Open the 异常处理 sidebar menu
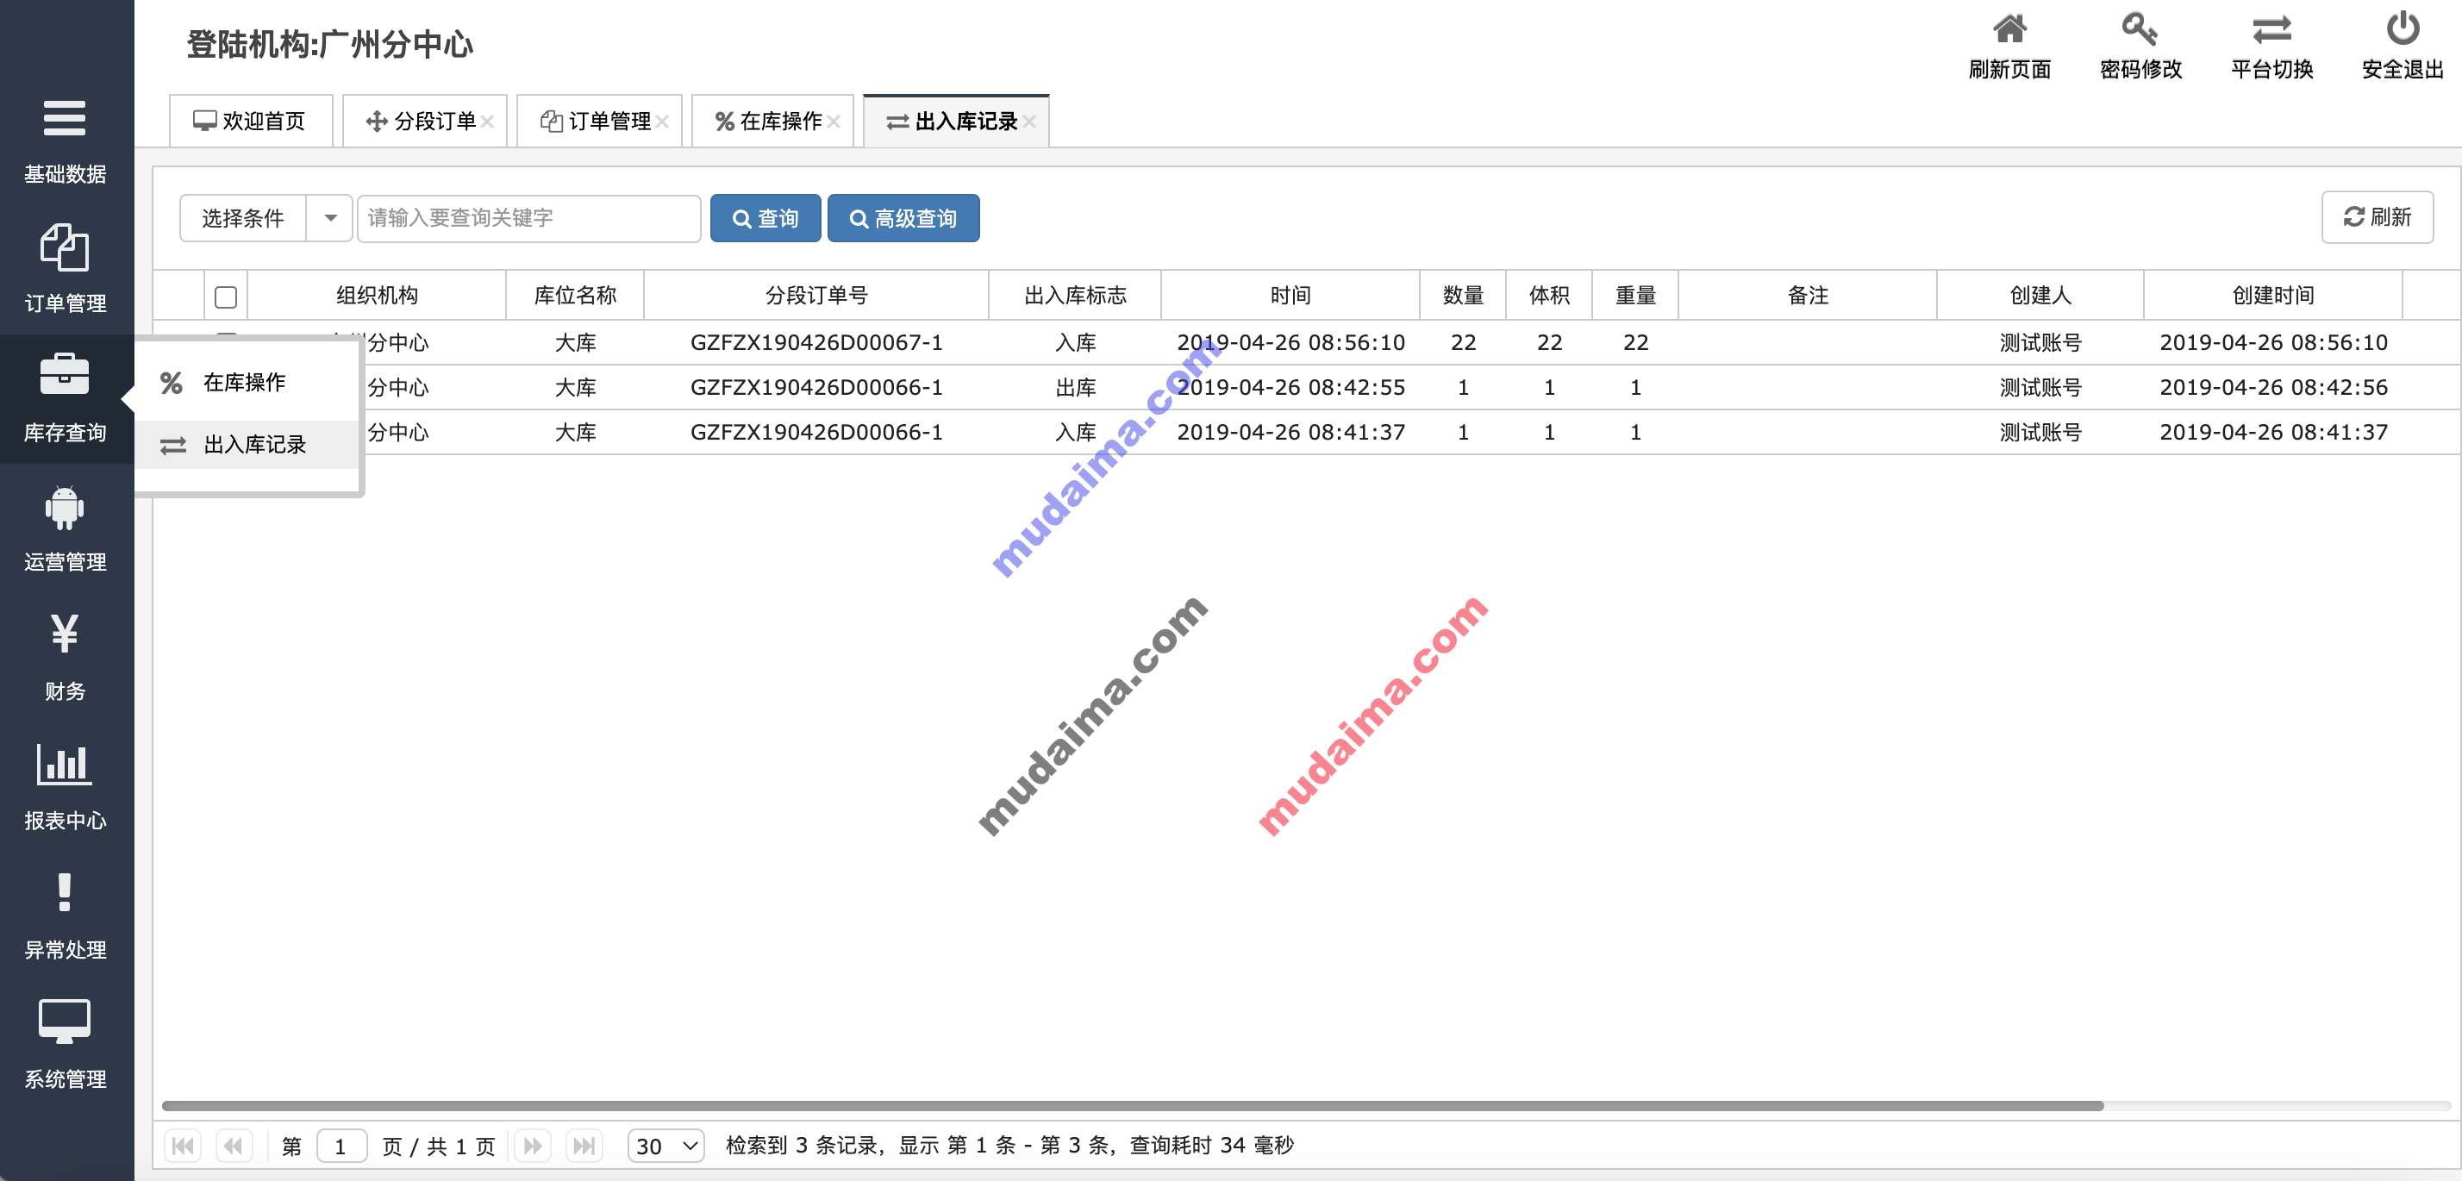The width and height of the screenshot is (2462, 1181). coord(65,915)
